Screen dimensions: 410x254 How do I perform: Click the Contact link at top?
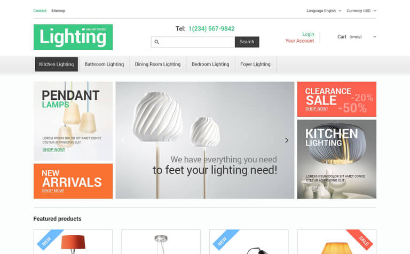point(40,11)
